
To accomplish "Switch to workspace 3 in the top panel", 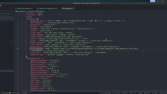I will click(162, 1).
